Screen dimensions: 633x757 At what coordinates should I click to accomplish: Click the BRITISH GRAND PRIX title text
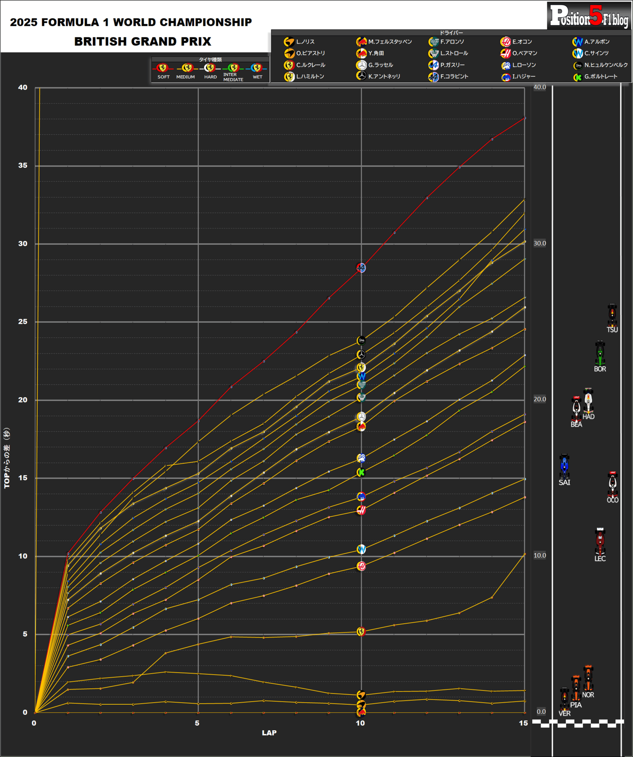[x=143, y=41]
